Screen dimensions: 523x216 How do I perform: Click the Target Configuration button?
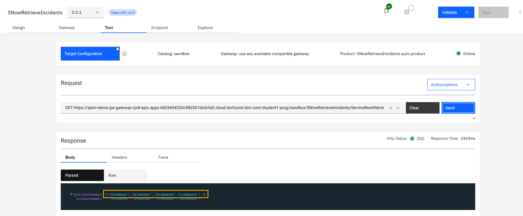(x=90, y=54)
